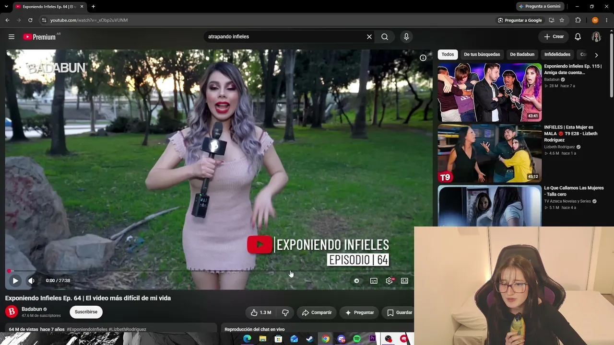Share the video with Compartir

point(317,312)
